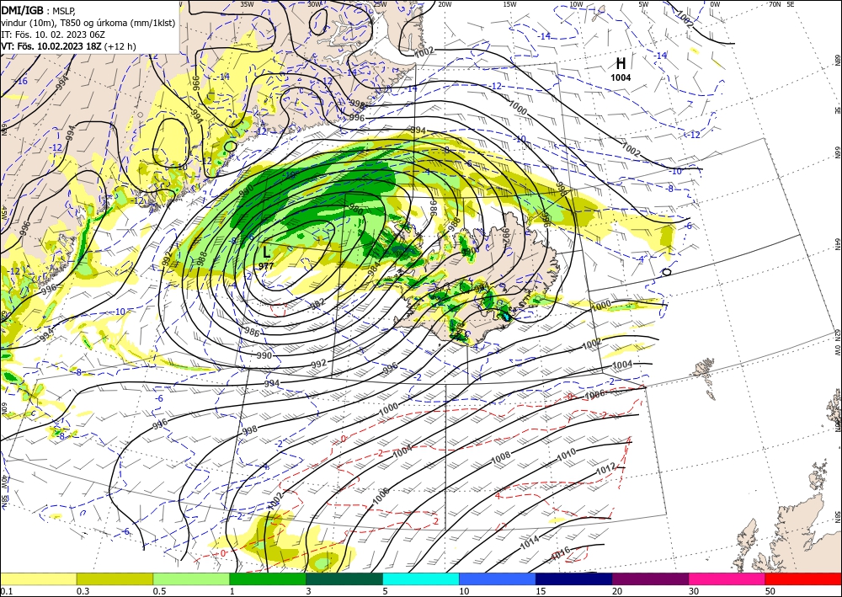
Task: Select the 'IT: Fös. 10. 02. 2023 06Z' line
Action: click(52, 35)
